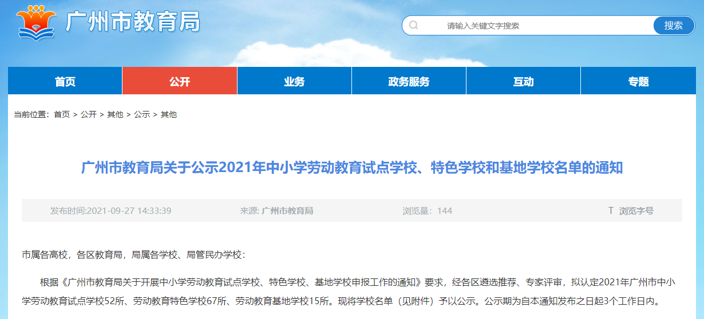This screenshot has width=704, height=319.
Task: Click the salutation line 市属各高校
Action: point(133,254)
